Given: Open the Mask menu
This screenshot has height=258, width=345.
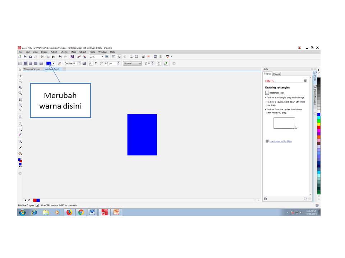Looking at the screenshot, I should pyautogui.click(x=73, y=52).
